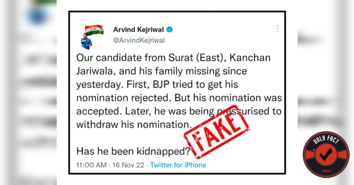Screen dimensions: 354x185
Task: Click the @ArvindKejriwal handle
Action: pyautogui.click(x=139, y=40)
